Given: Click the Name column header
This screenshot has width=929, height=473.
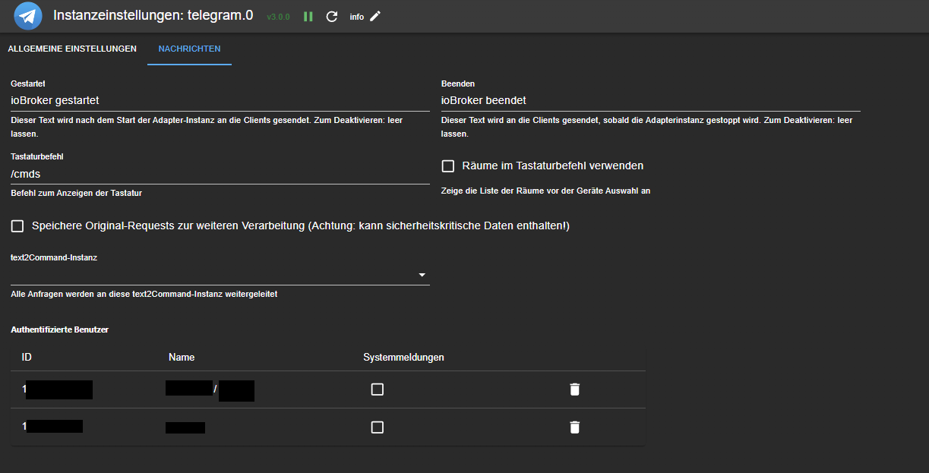Looking at the screenshot, I should point(182,357).
